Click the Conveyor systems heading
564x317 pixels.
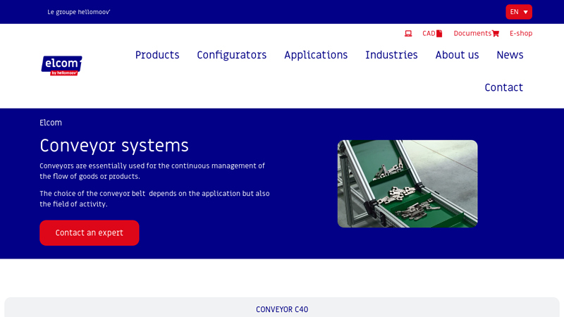[x=114, y=146]
